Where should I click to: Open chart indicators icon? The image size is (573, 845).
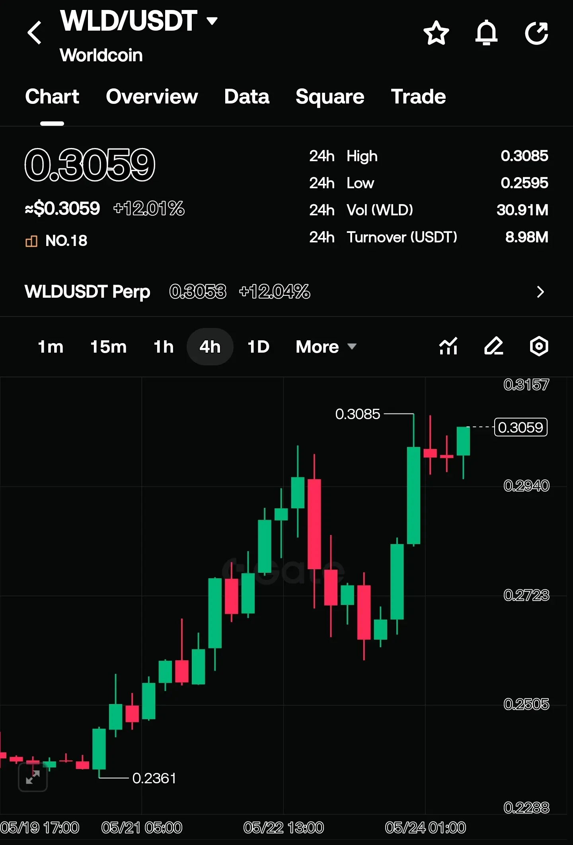click(x=448, y=346)
